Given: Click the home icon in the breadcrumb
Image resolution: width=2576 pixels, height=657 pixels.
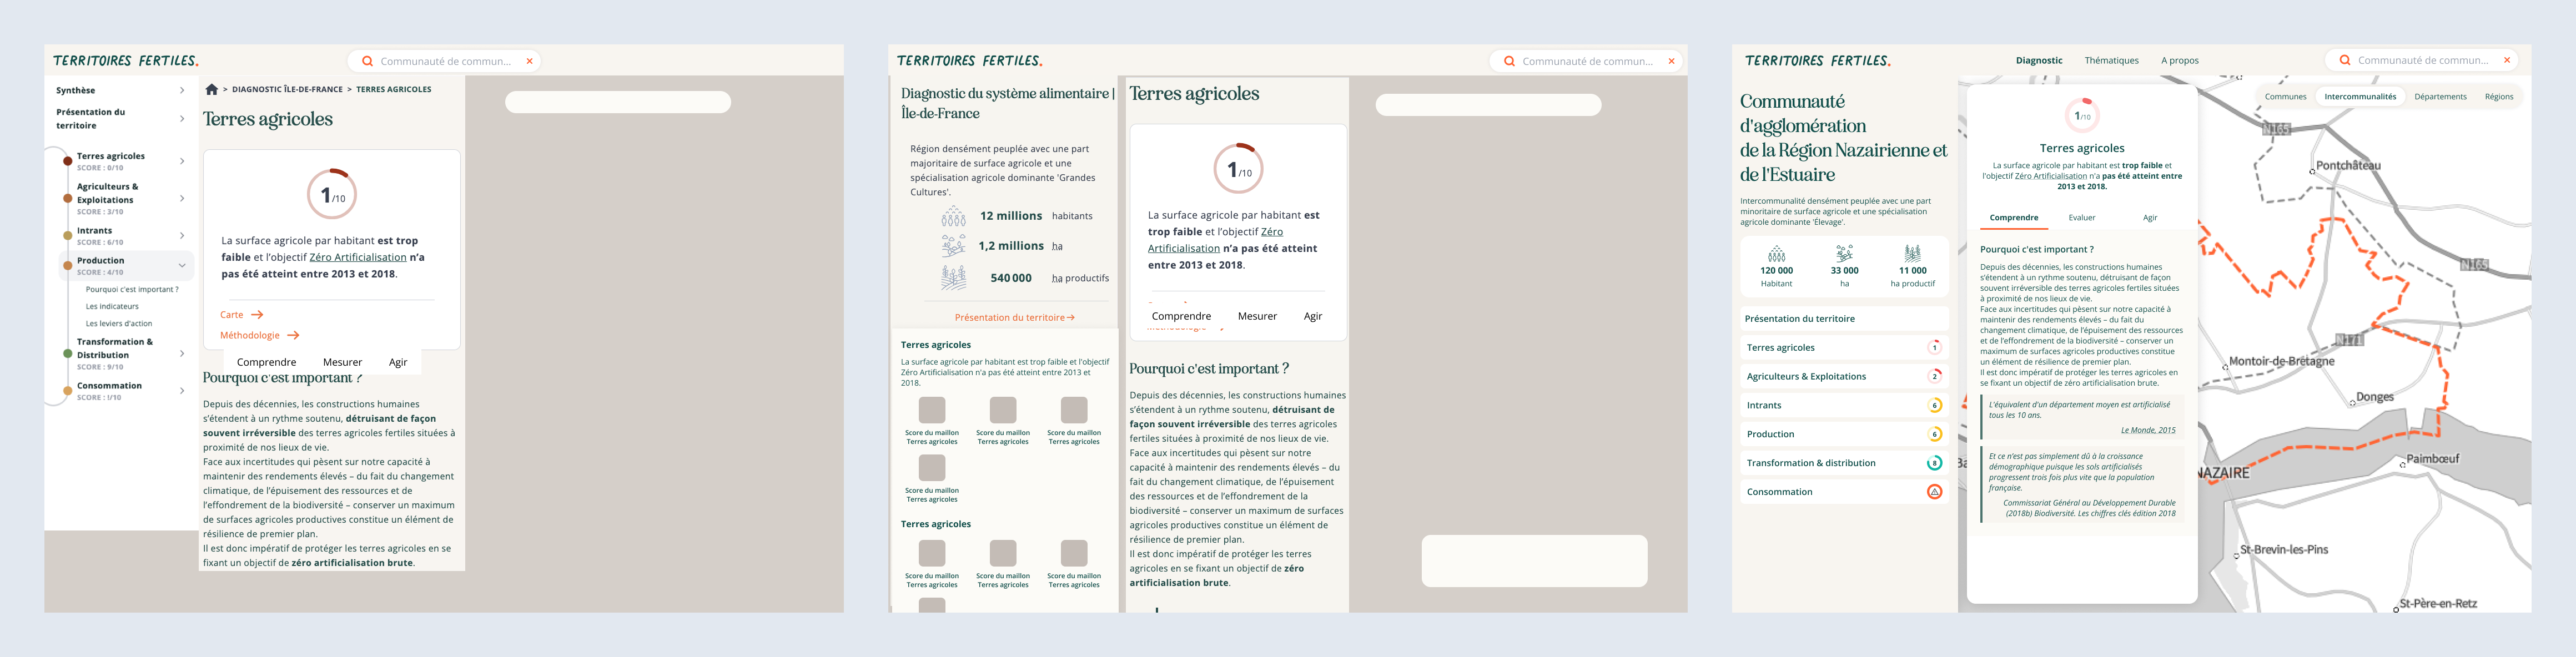Looking at the screenshot, I should coord(212,89).
